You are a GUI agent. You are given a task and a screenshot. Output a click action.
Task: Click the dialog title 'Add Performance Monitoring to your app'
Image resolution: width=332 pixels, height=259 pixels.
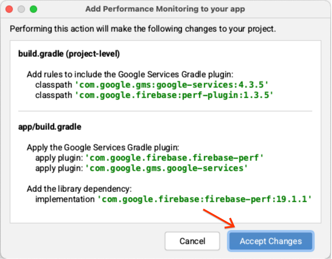[165, 9]
